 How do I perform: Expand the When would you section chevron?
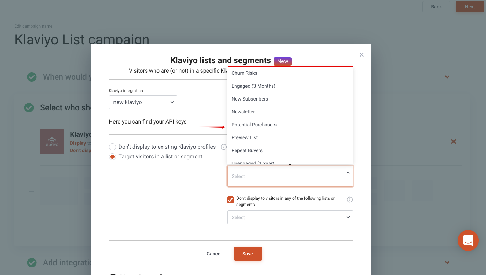tap(447, 77)
